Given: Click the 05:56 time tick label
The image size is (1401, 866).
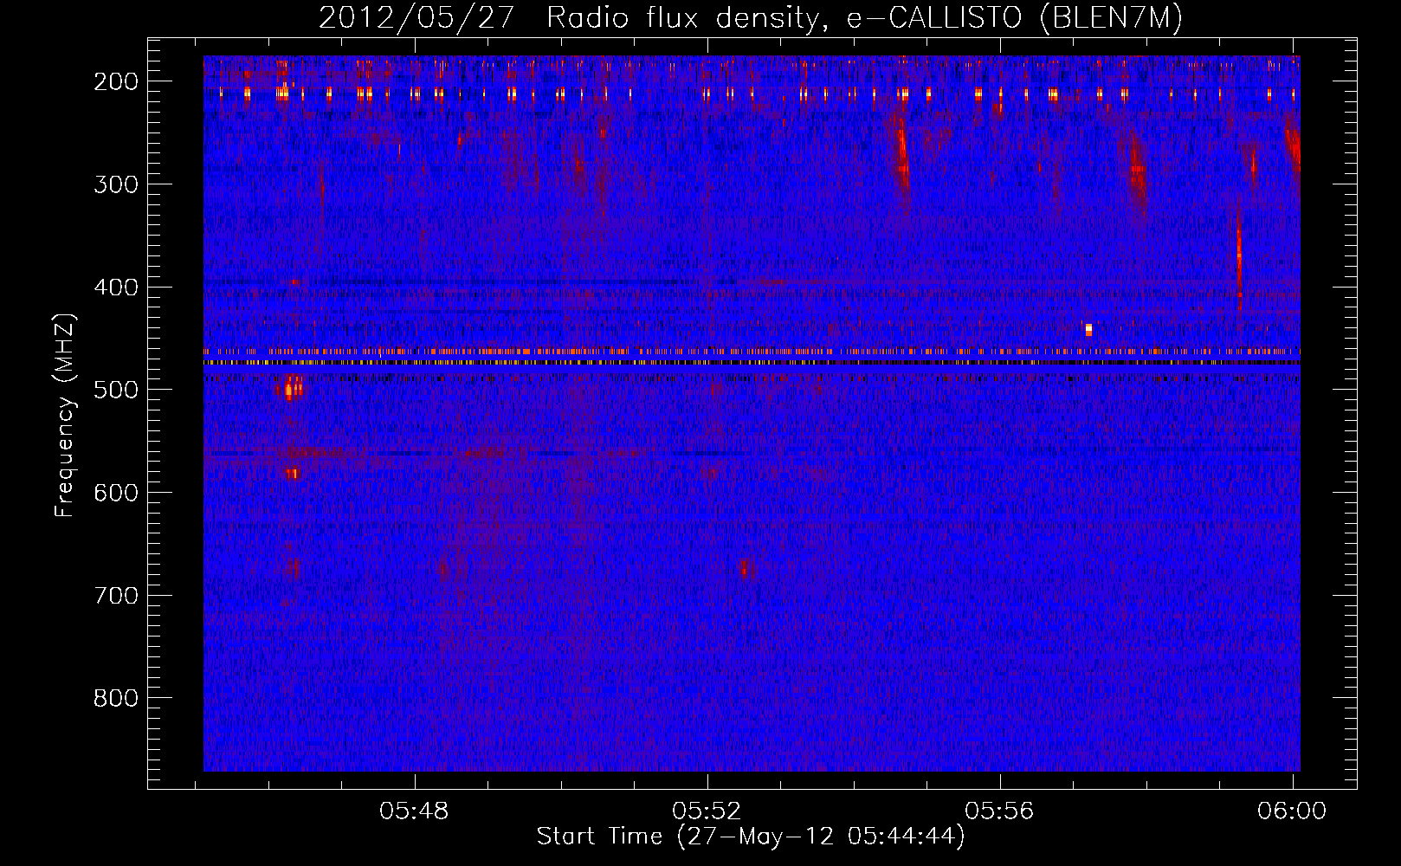Looking at the screenshot, I should click(1000, 811).
